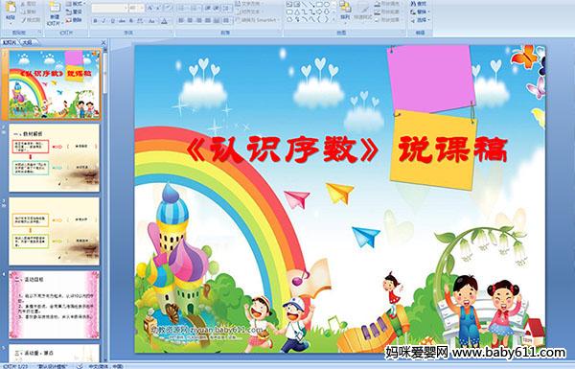The width and height of the screenshot is (575, 369).
Task: Close the slide thumbnail pane
Action: point(103,42)
